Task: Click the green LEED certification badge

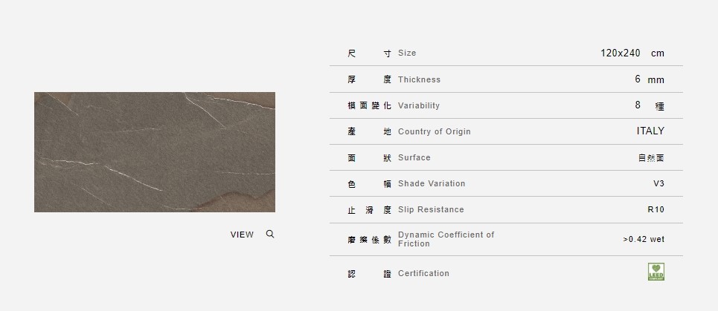Action: click(656, 272)
